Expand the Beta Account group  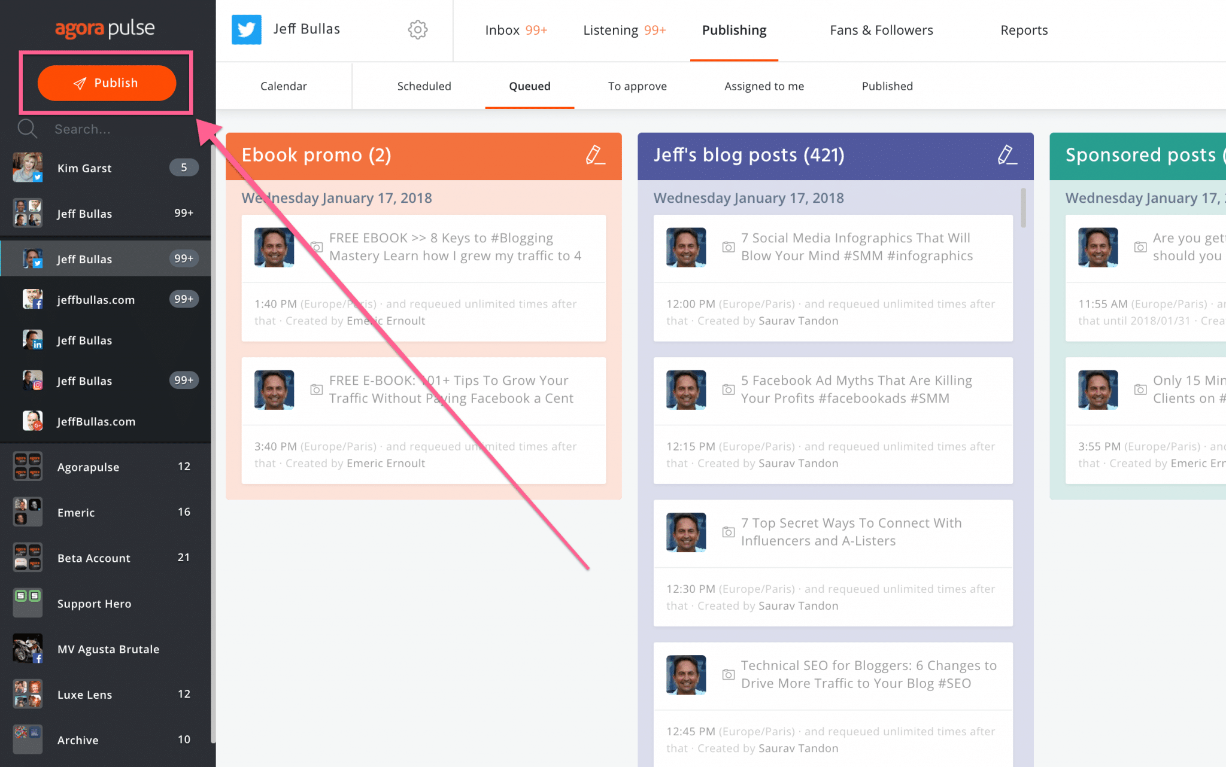[x=105, y=557]
